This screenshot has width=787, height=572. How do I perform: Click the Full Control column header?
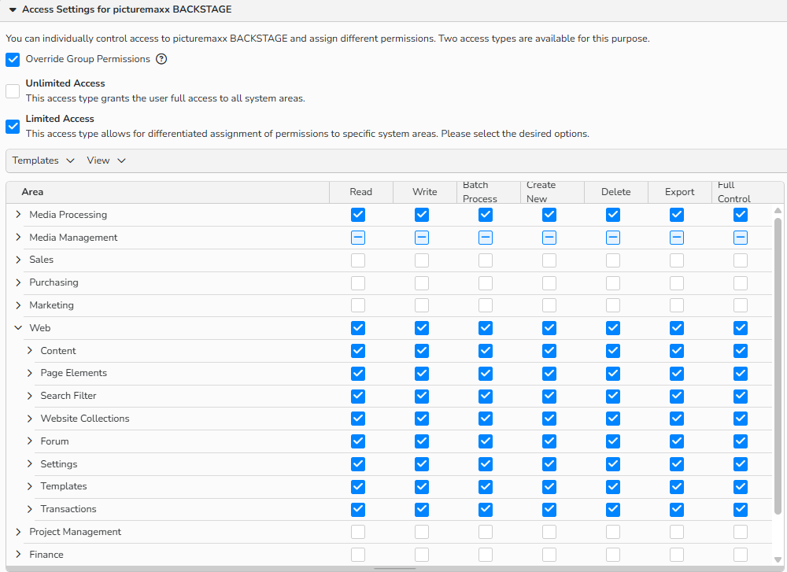coord(744,192)
